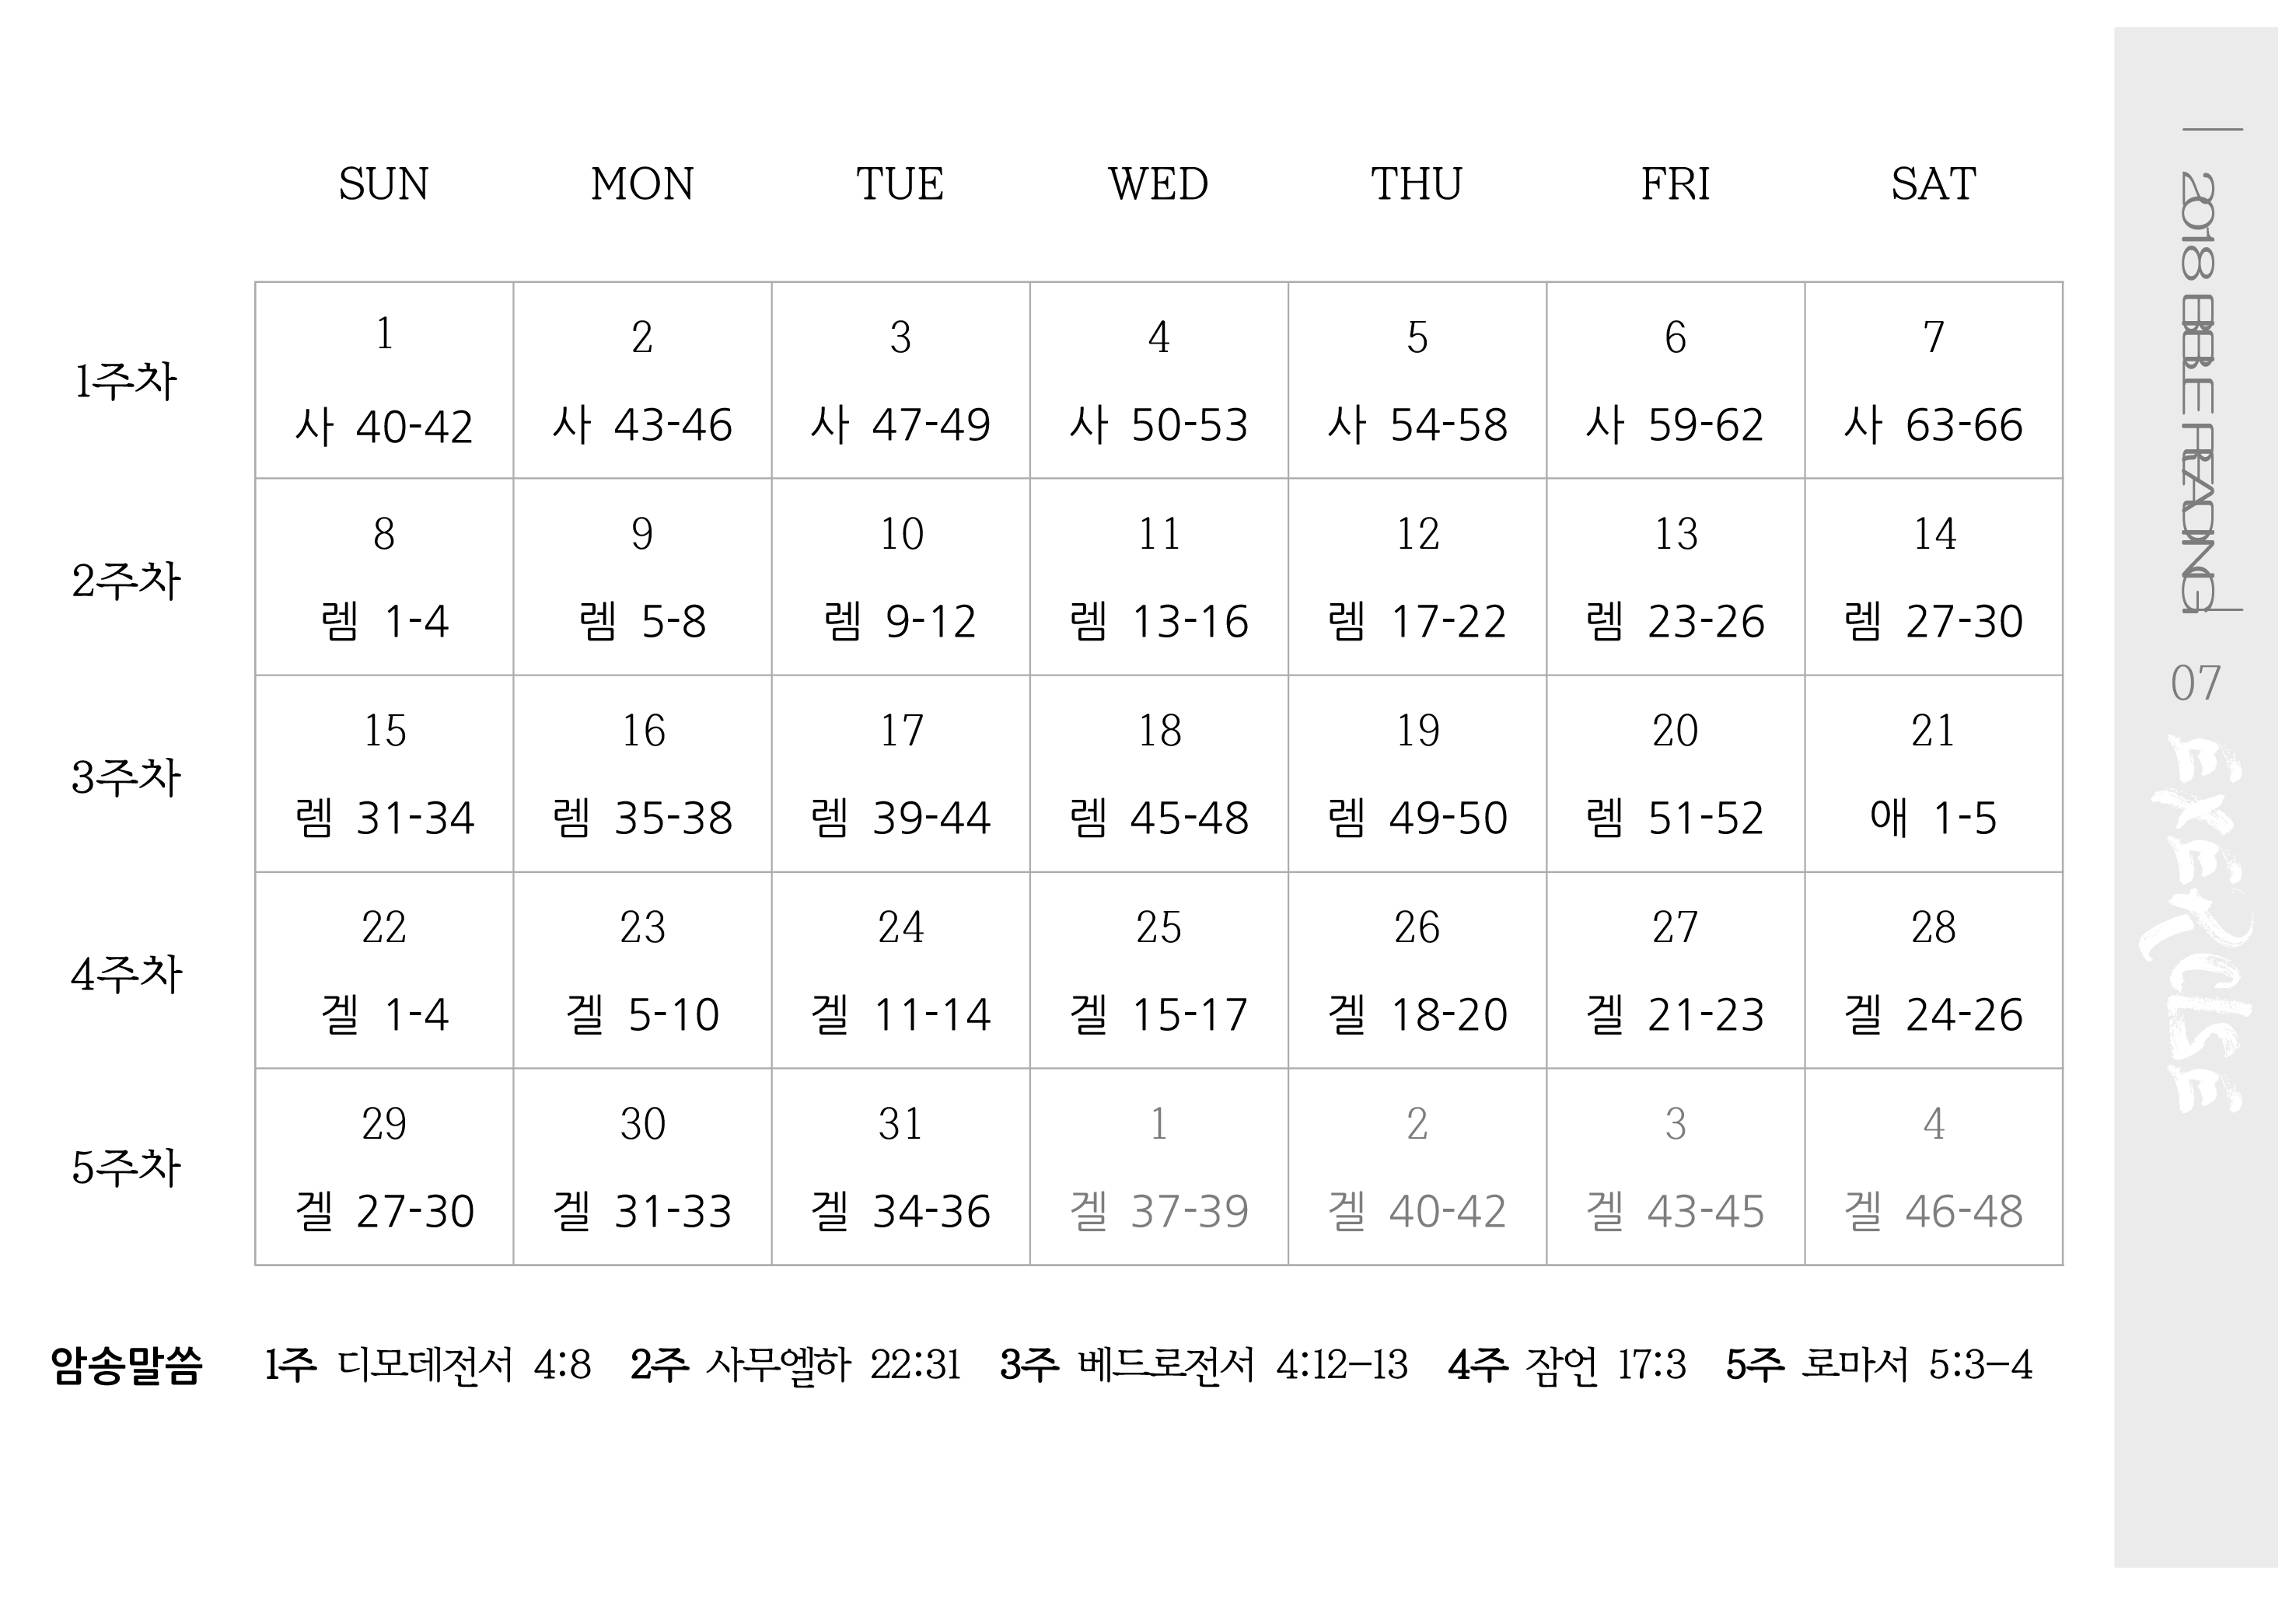Select the WED column header
This screenshot has width=2296, height=1616.
tap(1158, 184)
